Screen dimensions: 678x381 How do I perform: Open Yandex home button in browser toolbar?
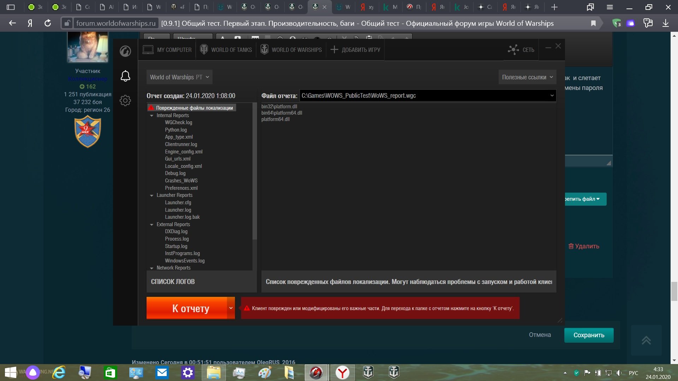click(30, 23)
